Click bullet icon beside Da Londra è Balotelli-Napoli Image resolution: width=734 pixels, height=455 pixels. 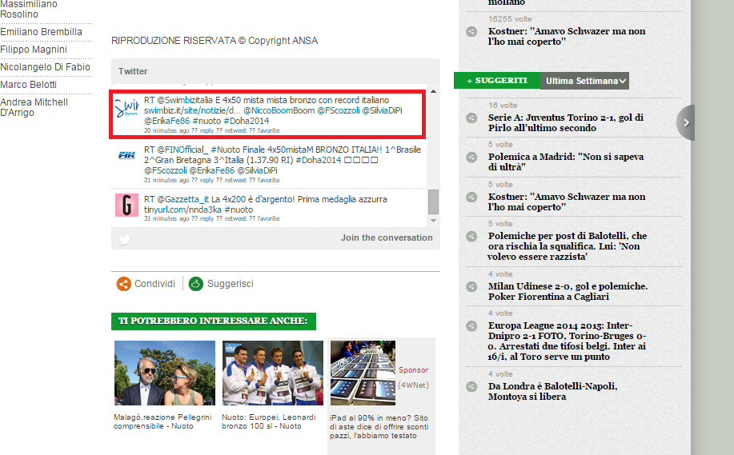471,387
